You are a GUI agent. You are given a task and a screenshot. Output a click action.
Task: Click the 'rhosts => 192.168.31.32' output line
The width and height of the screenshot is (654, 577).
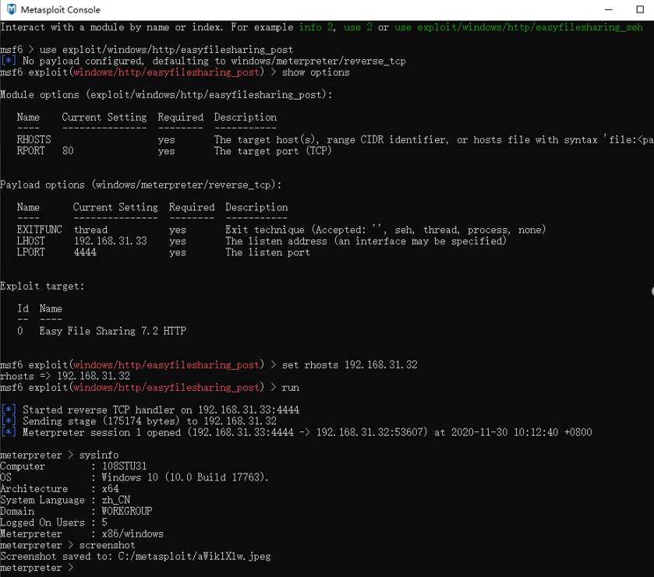[x=65, y=376]
